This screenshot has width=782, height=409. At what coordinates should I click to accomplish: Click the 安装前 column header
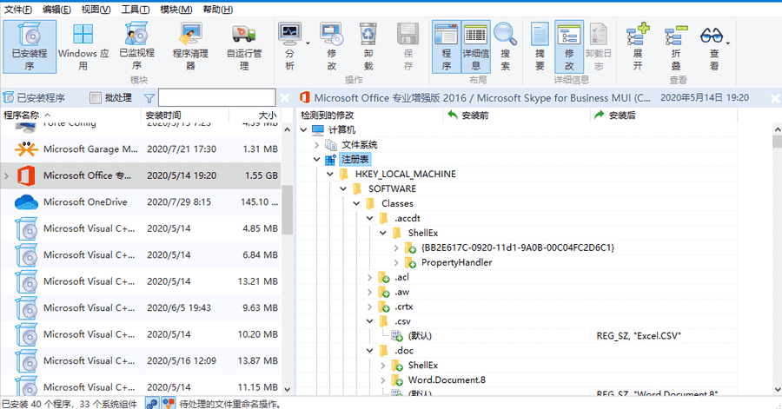(517, 115)
